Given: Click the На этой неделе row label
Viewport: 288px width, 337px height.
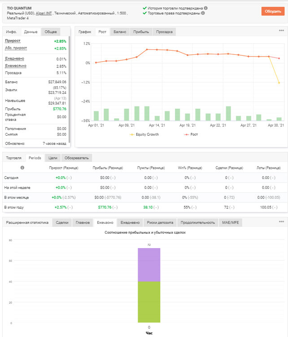Looking at the screenshot, I should coord(17,188).
